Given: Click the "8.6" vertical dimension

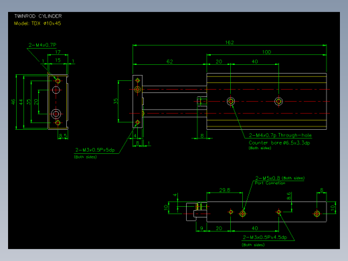Looking at the screenshot, I should pos(288,196).
